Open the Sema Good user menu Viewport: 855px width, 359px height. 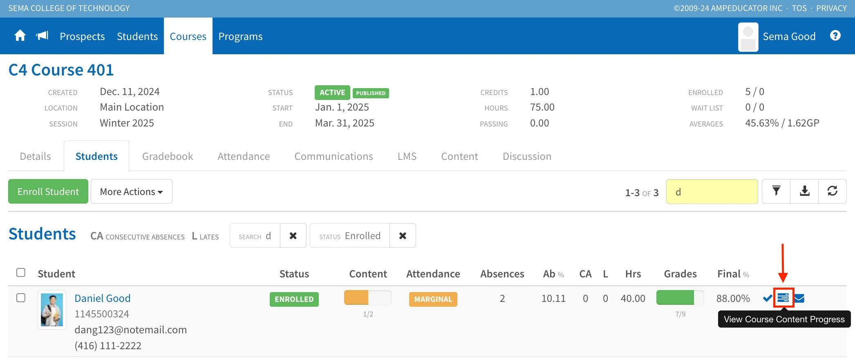point(777,36)
